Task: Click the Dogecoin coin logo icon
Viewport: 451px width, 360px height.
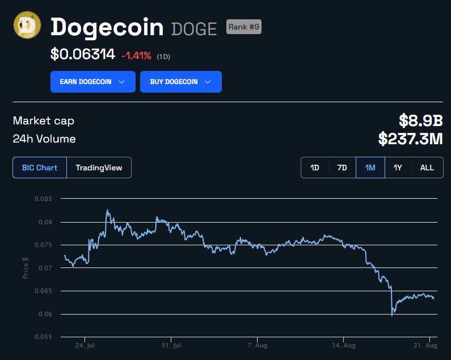Action: pos(27,25)
